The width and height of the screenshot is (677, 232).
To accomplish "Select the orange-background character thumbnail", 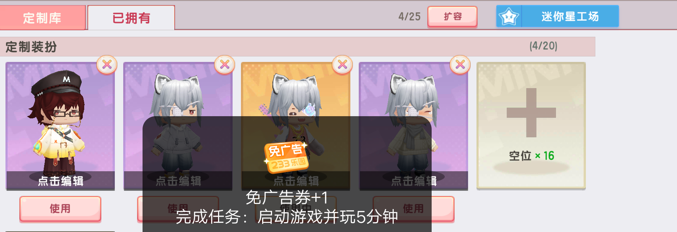I will click(296, 126).
